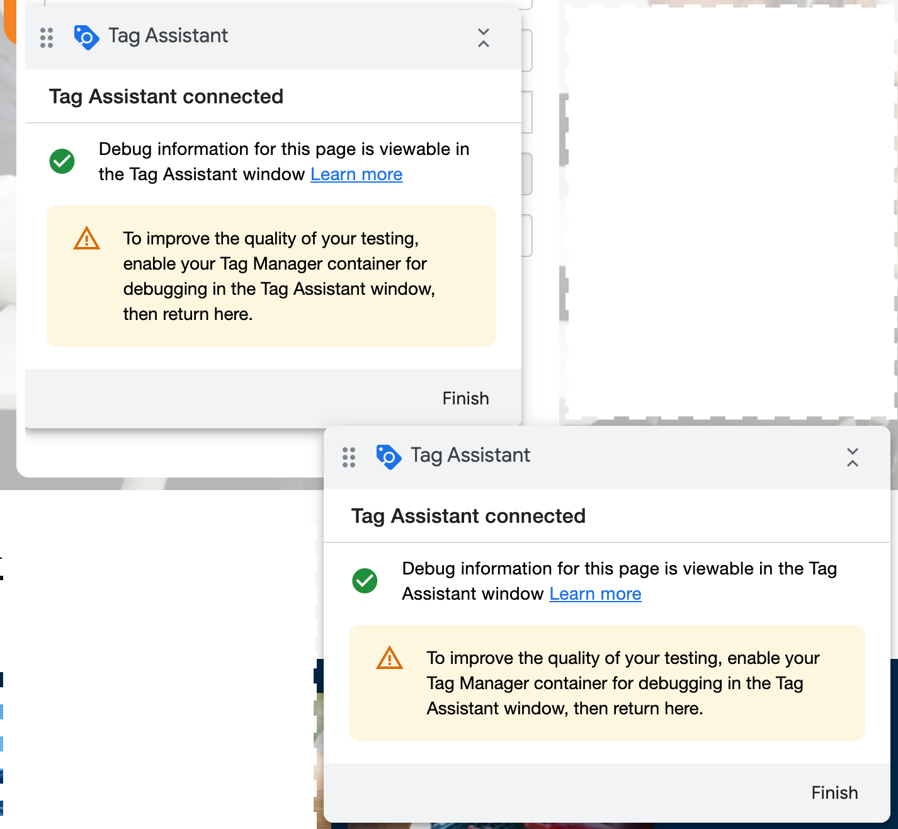Open the Learn more link in lower popup

pos(595,594)
